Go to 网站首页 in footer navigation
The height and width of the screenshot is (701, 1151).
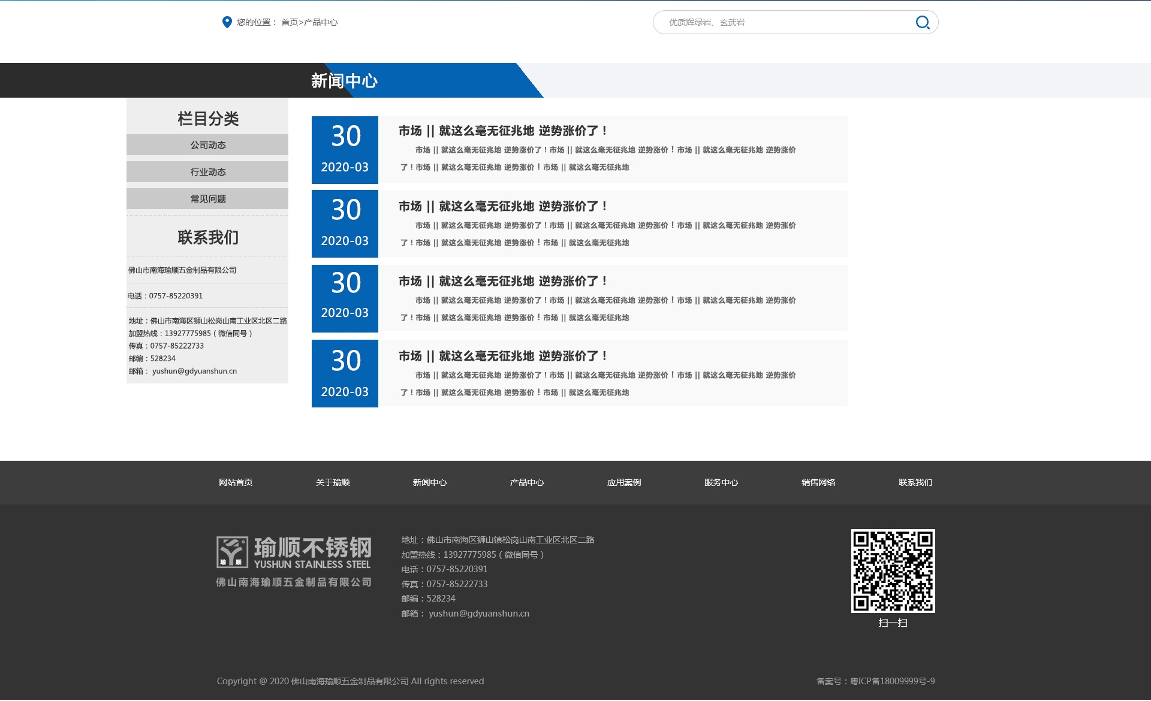pyautogui.click(x=236, y=482)
